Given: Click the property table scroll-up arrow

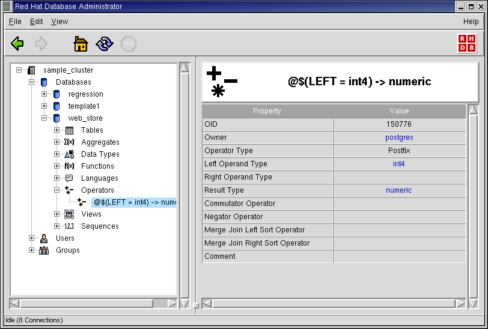Looking at the screenshot, I should [473, 110].
